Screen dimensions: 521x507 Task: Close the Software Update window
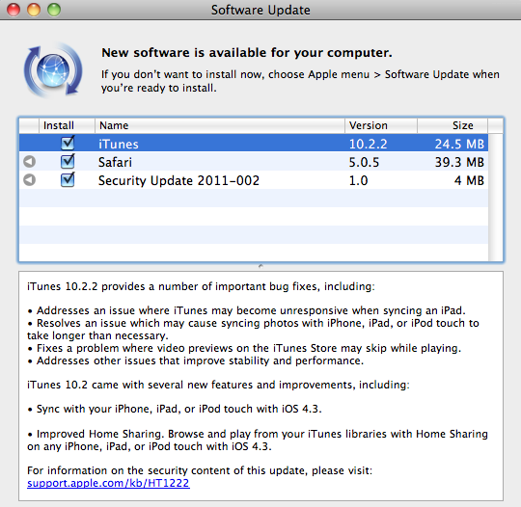pyautogui.click(x=14, y=10)
